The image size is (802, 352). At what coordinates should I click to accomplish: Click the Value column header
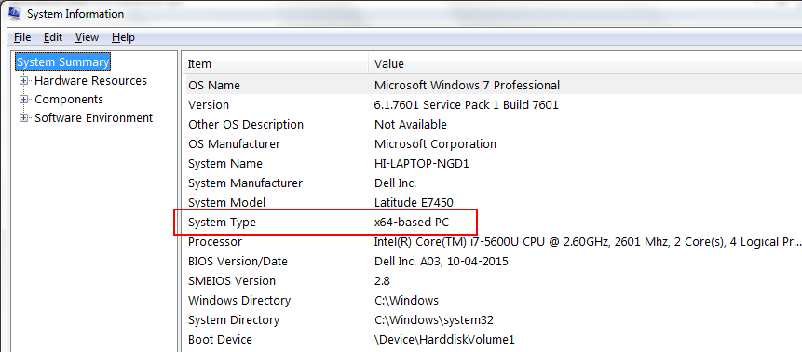click(389, 64)
